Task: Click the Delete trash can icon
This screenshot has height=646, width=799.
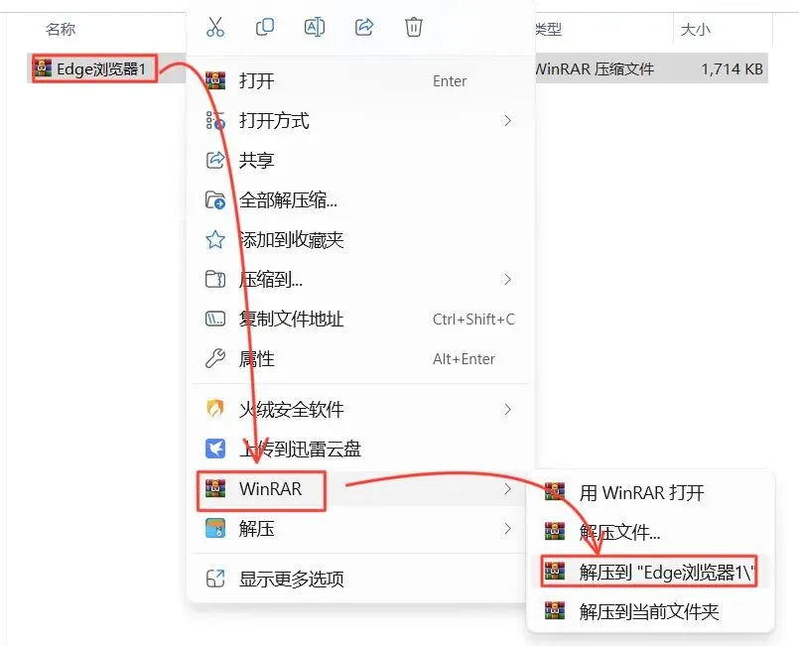Action: [x=413, y=27]
